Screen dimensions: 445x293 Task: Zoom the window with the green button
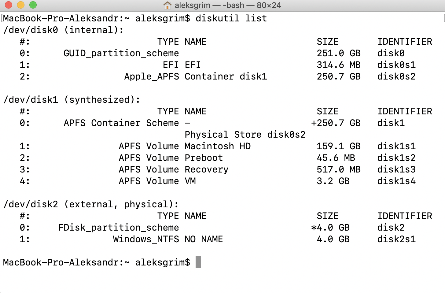(x=33, y=5)
